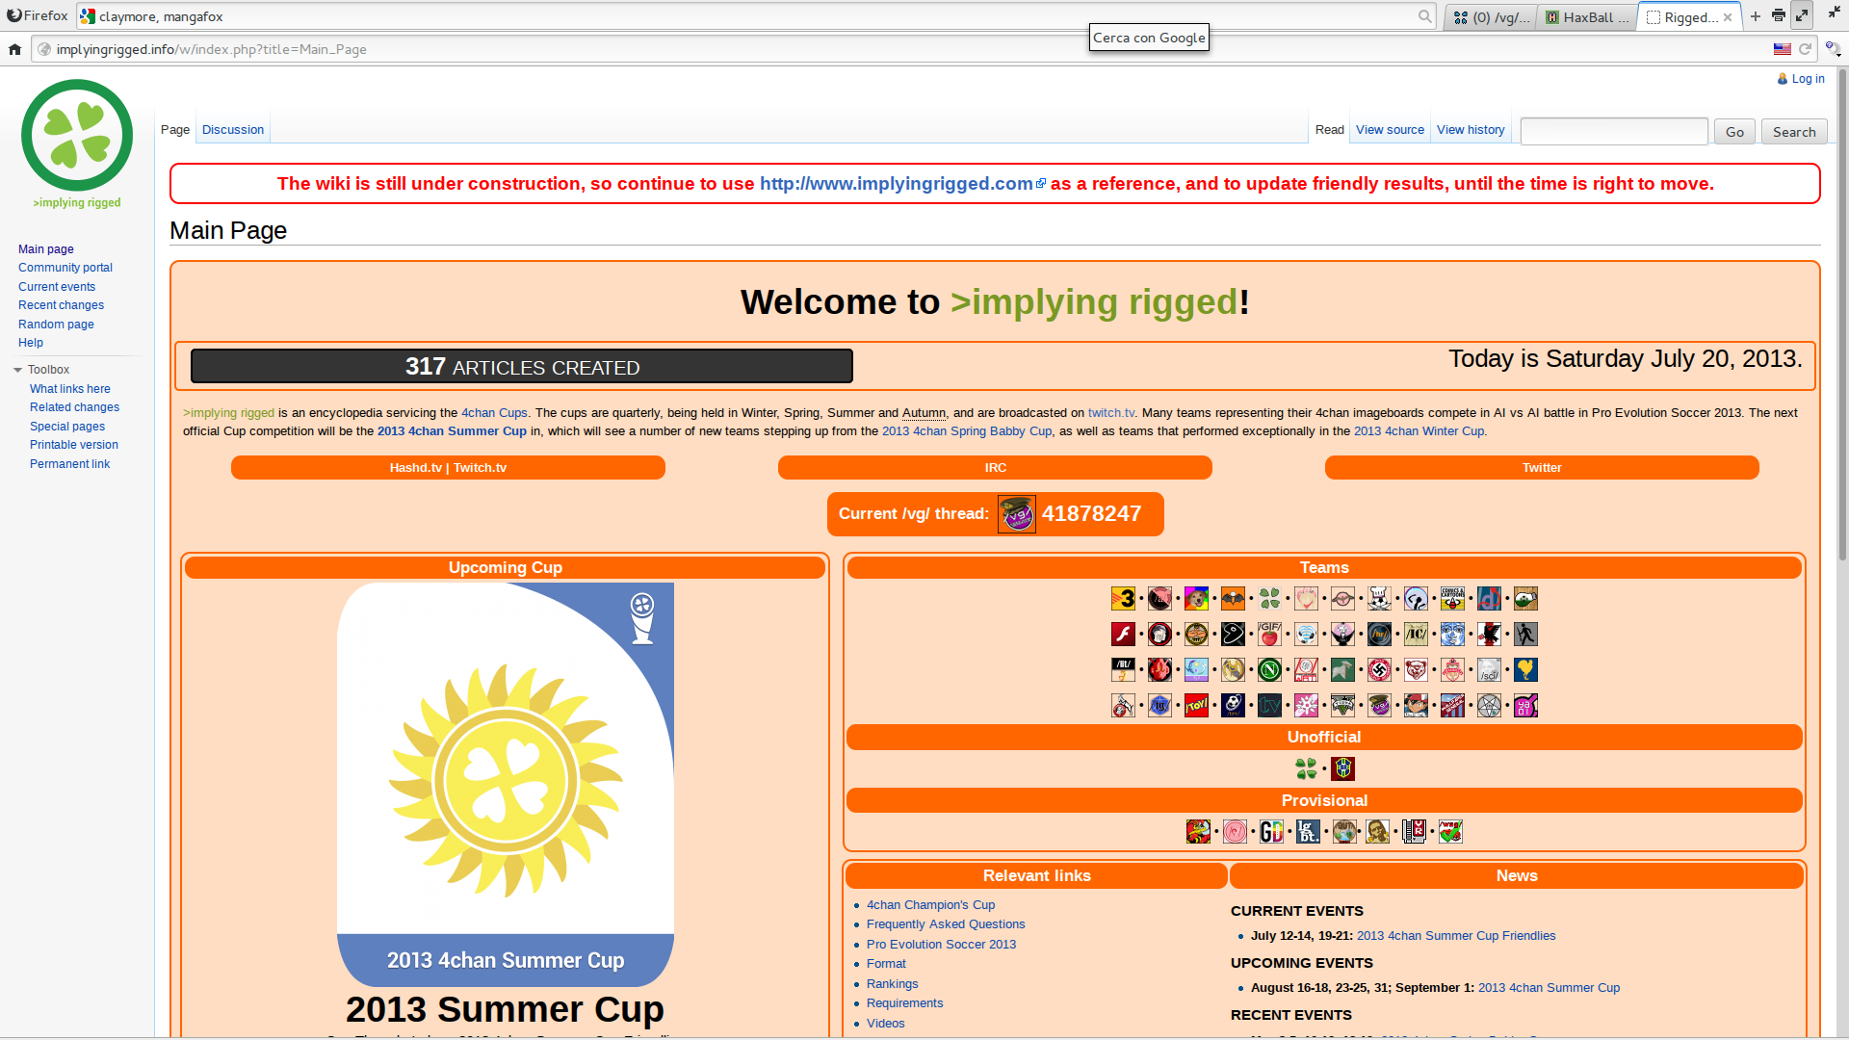Click the Brazil crest unofficial team icon

(x=1342, y=768)
